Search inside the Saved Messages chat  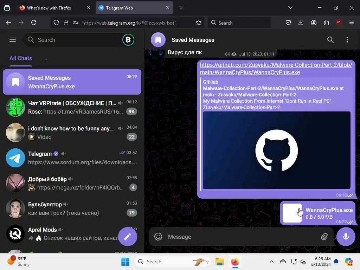pos(330,40)
